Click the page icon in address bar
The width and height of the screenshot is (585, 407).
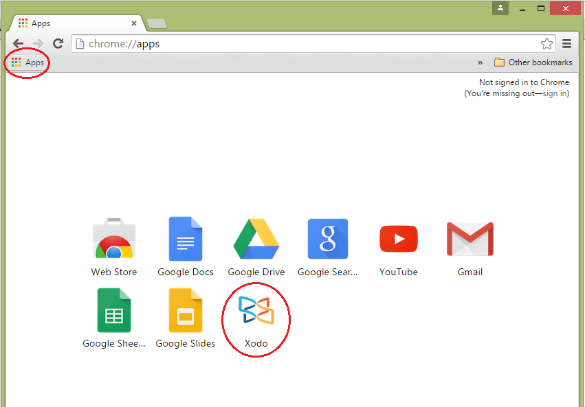pos(80,44)
